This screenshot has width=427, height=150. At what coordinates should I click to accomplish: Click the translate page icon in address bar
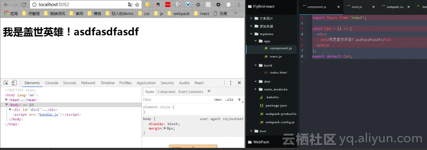pyautogui.click(x=130, y=5)
